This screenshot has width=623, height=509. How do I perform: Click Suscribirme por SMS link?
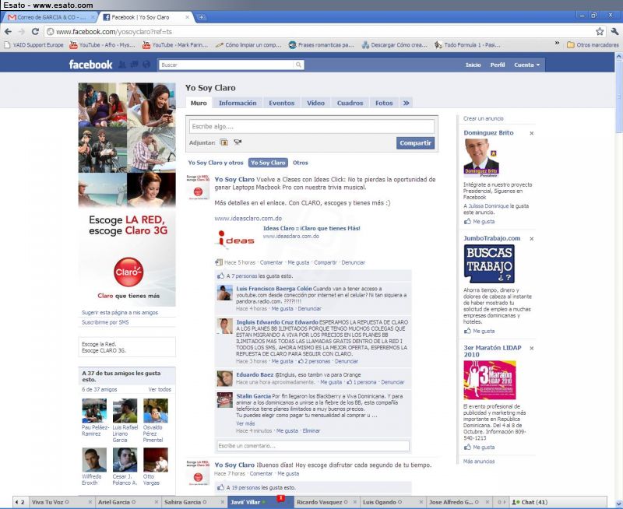[105, 322]
